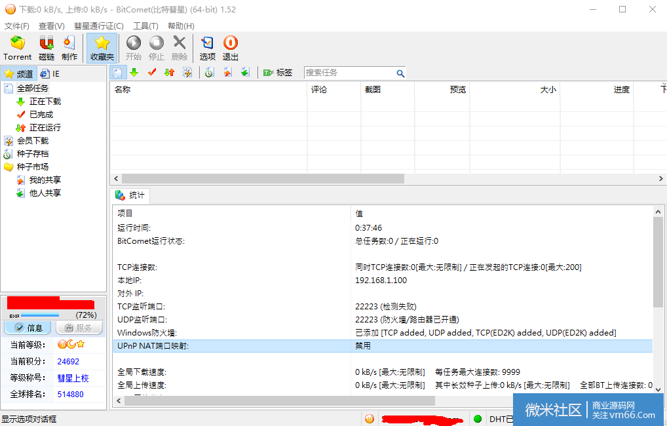Select 种子市场 in the tree
The image size is (667, 426).
pos(33,167)
